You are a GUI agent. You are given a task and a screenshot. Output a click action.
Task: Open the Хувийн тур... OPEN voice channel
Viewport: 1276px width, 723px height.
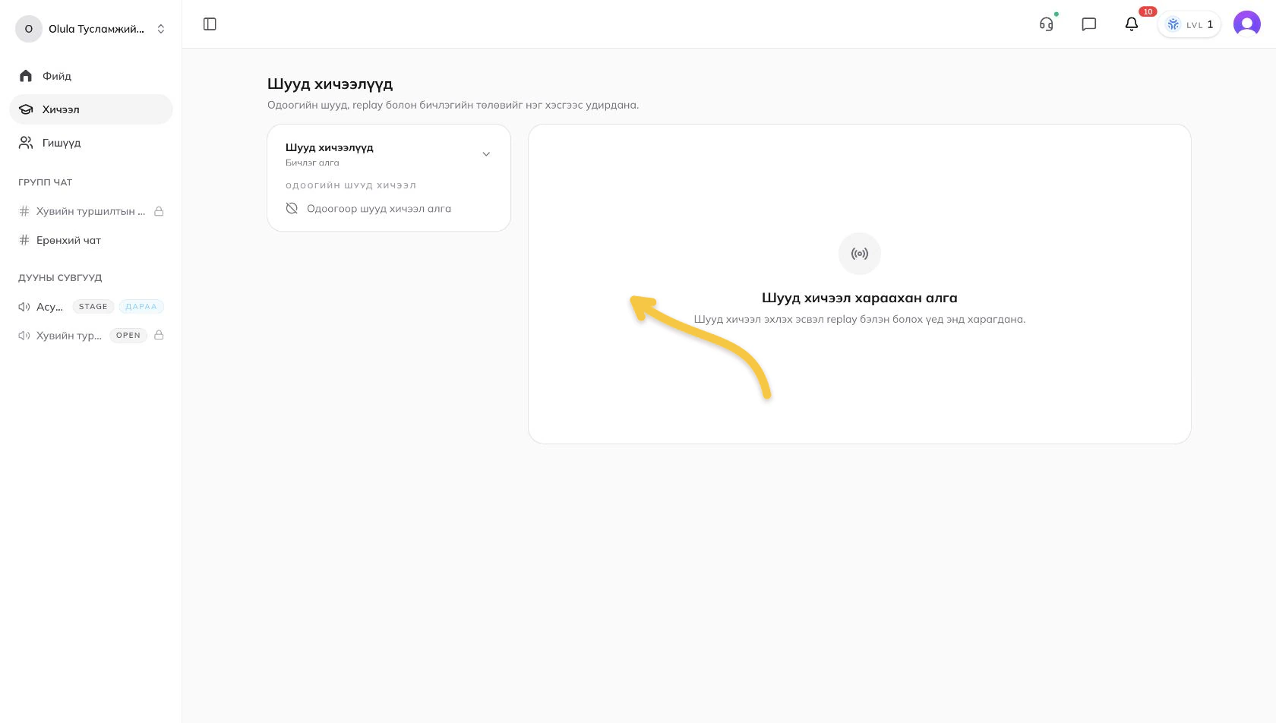click(x=91, y=336)
